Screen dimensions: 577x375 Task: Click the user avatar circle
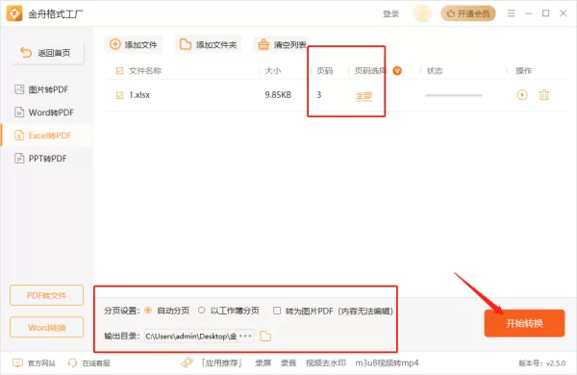(422, 13)
